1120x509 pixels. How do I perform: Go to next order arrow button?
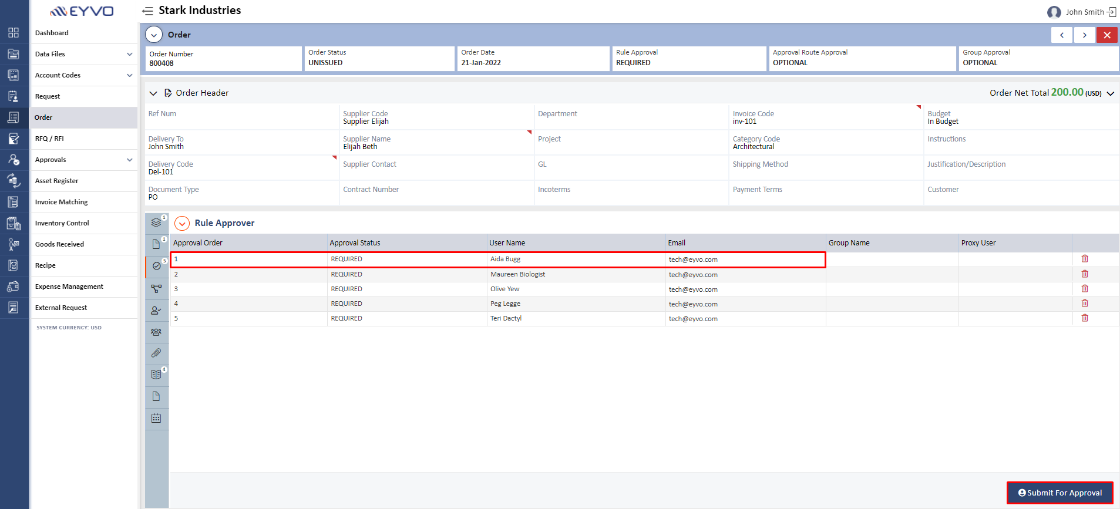tap(1085, 35)
